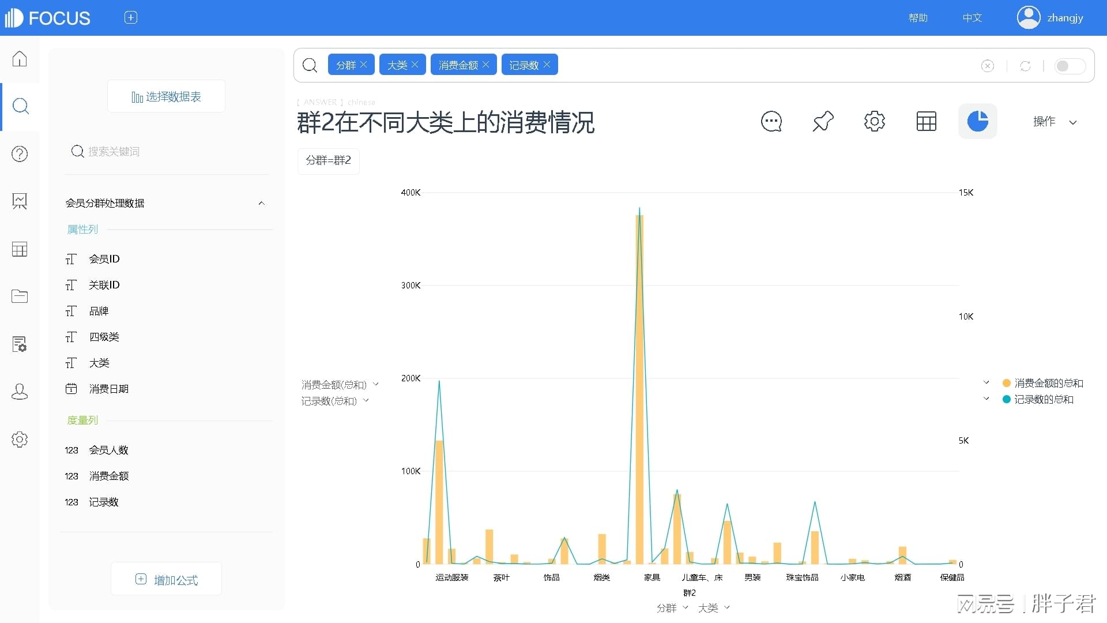Pin the answer with the pushpin icon
The image size is (1107, 623).
pyautogui.click(x=823, y=122)
